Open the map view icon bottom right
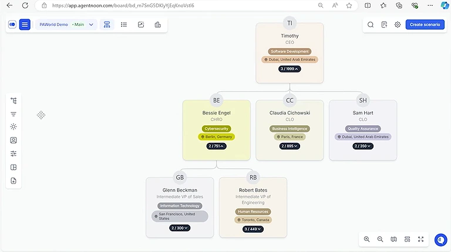The height and width of the screenshot is (252, 451). click(394, 239)
